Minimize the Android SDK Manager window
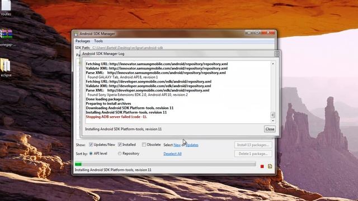This screenshot has height=201, width=358. coord(249,33)
